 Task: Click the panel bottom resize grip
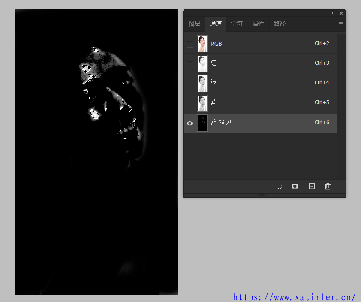(x=264, y=195)
